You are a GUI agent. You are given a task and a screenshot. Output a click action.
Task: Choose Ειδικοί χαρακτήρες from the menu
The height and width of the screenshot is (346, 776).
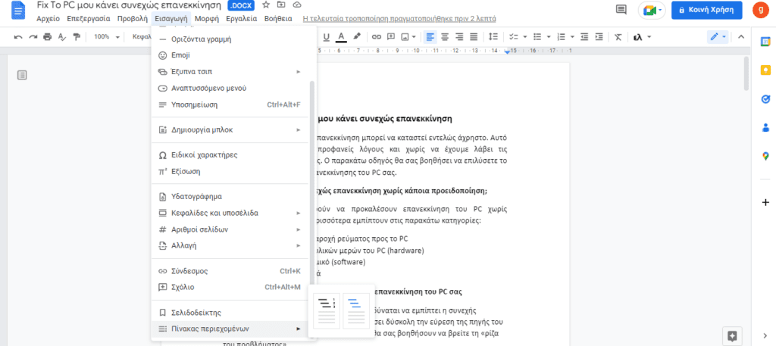click(x=204, y=154)
